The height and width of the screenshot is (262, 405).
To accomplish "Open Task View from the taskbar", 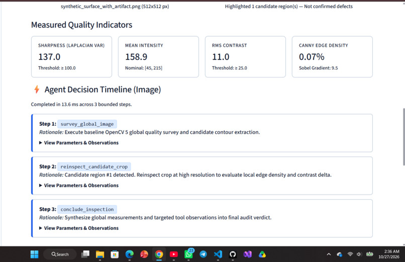I will pyautogui.click(x=85, y=254).
